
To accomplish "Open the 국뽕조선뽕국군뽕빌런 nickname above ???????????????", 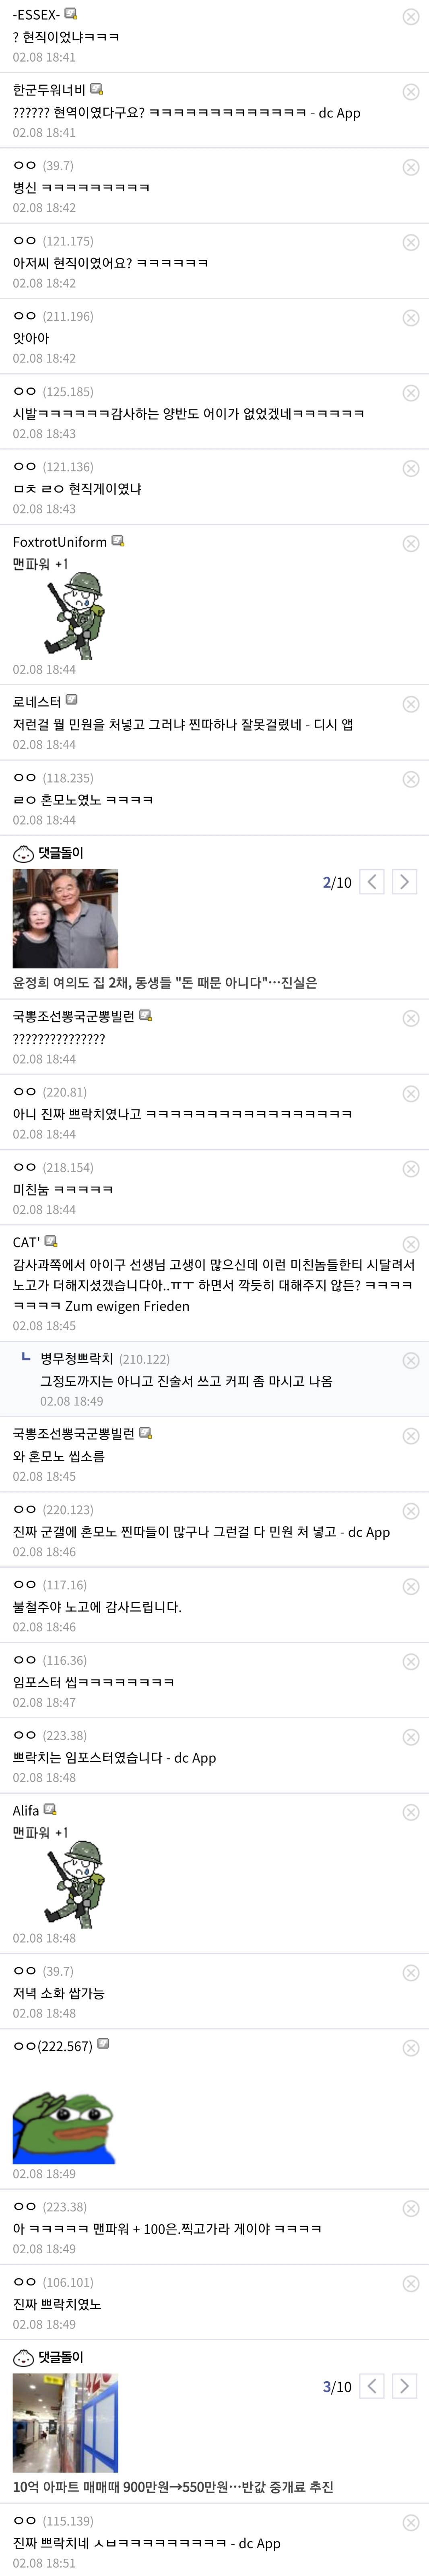I will [x=73, y=1016].
